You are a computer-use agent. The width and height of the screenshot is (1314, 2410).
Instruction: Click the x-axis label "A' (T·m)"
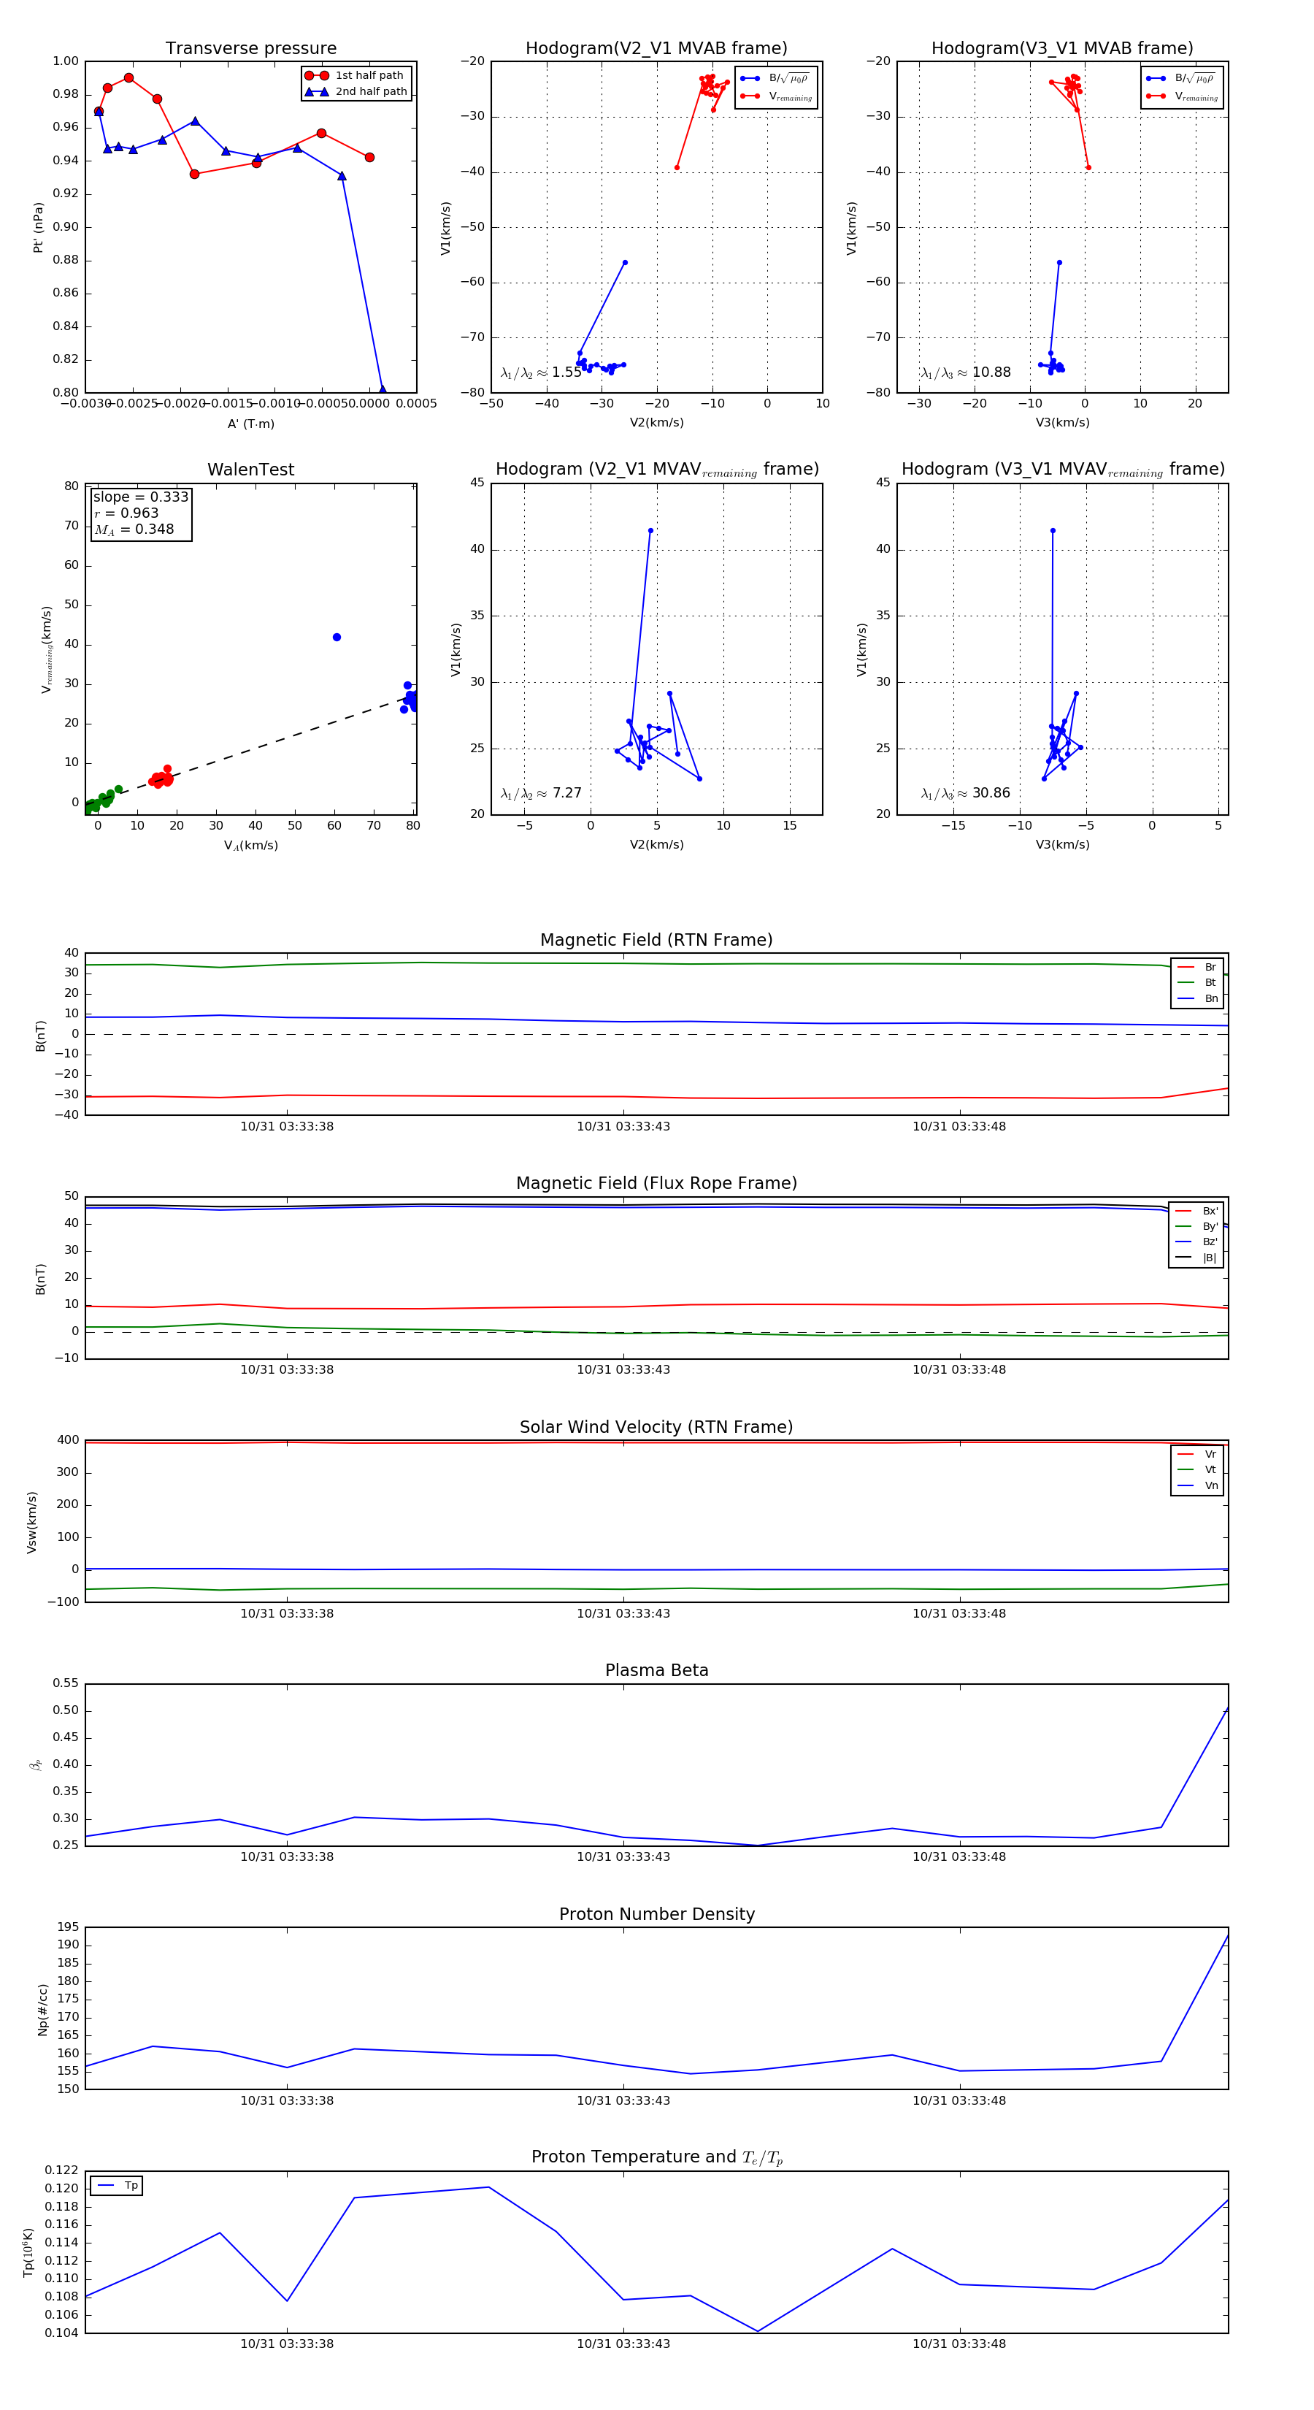(250, 424)
